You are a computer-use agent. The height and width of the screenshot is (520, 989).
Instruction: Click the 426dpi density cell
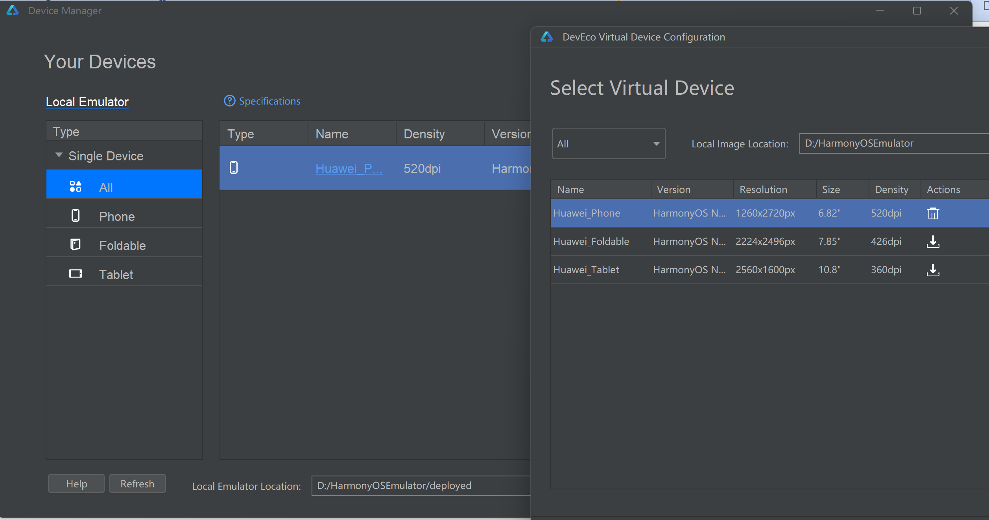[x=886, y=241]
